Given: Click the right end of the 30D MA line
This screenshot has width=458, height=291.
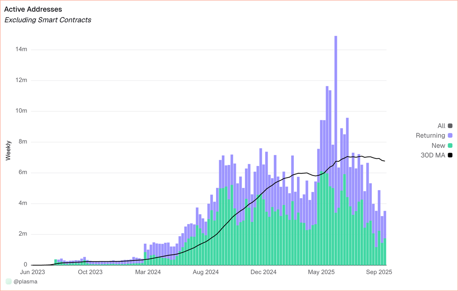Looking at the screenshot, I should tap(384, 161).
